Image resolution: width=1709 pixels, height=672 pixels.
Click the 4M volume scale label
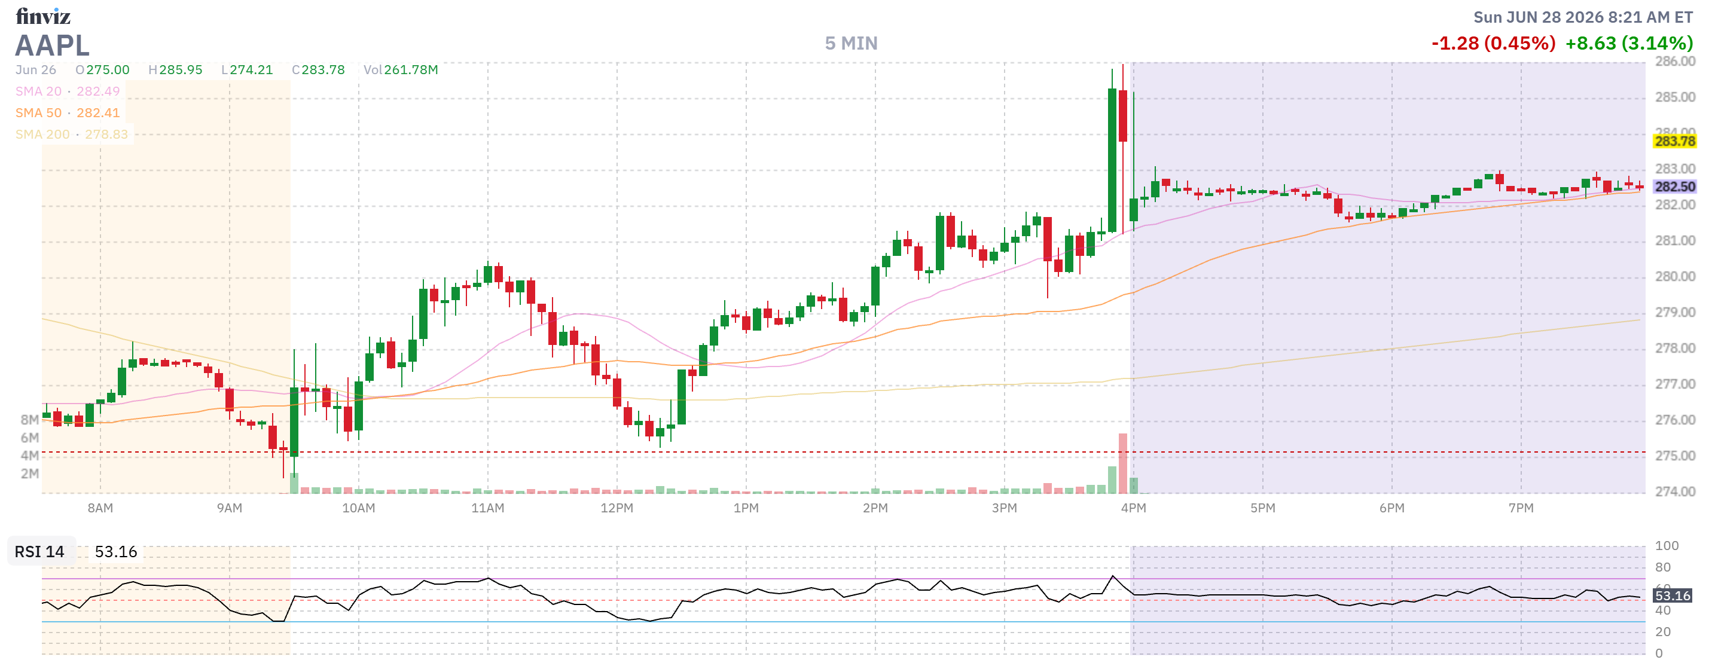point(29,456)
